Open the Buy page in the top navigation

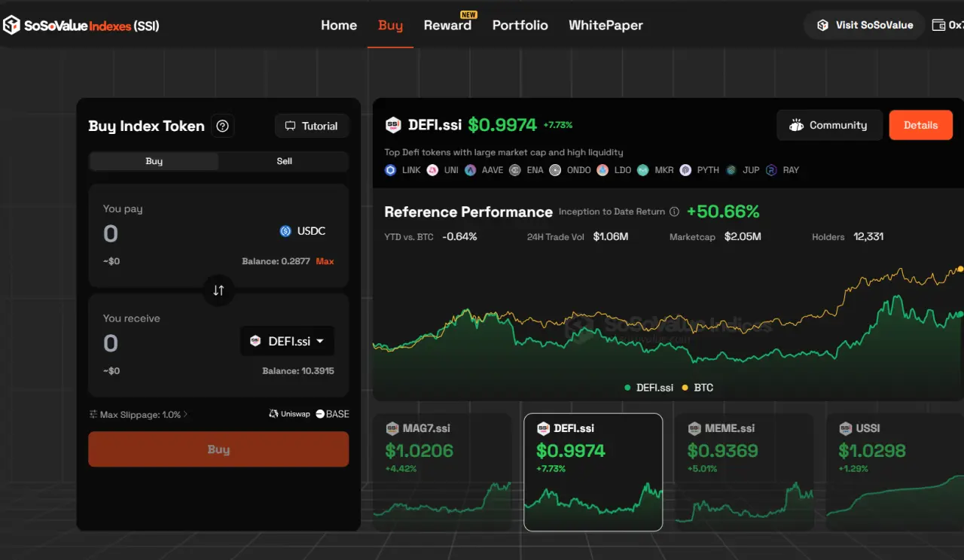390,25
